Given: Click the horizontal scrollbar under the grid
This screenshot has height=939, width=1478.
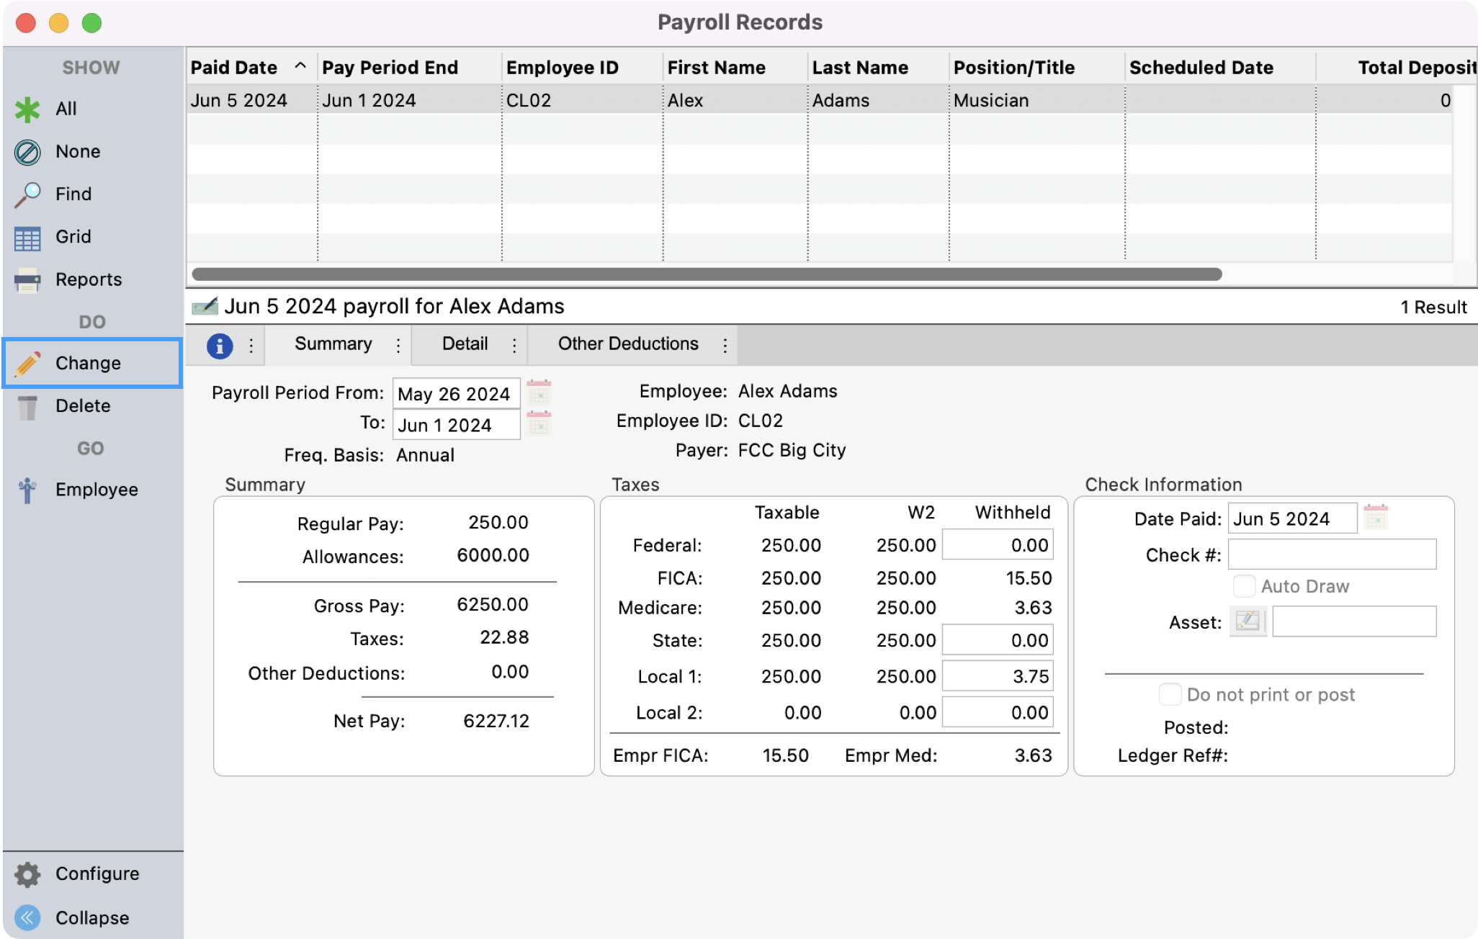Looking at the screenshot, I should pos(706,274).
